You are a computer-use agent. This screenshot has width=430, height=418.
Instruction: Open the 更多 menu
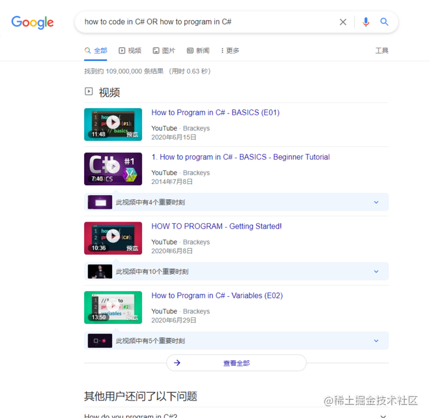coord(230,51)
